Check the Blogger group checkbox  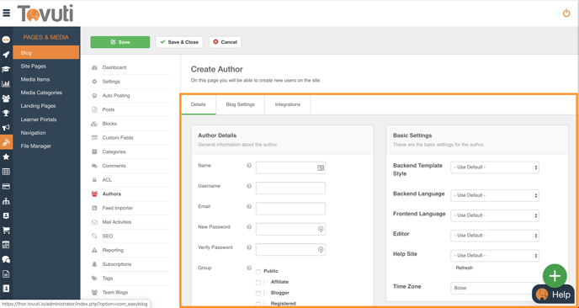click(x=258, y=294)
